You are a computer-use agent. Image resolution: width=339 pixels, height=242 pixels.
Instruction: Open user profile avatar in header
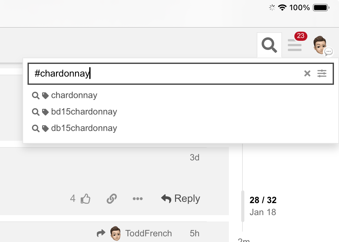(320, 45)
